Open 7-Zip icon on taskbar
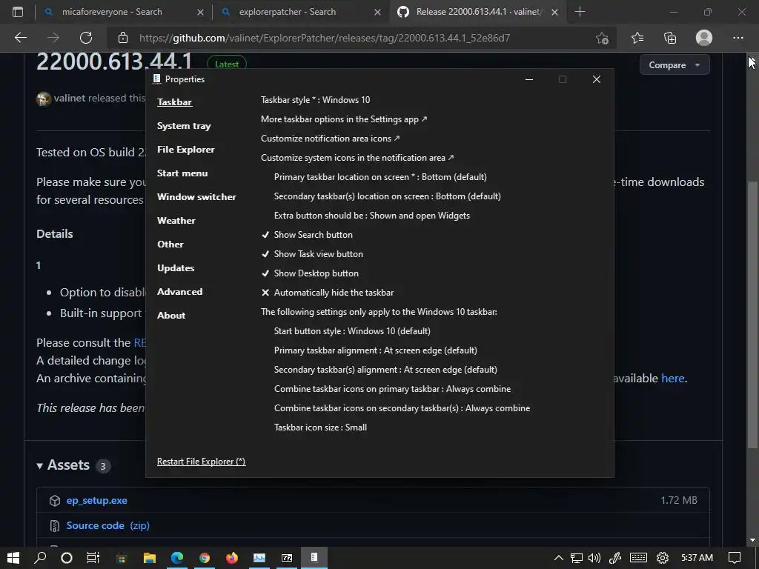This screenshot has height=569, width=759. [287, 558]
